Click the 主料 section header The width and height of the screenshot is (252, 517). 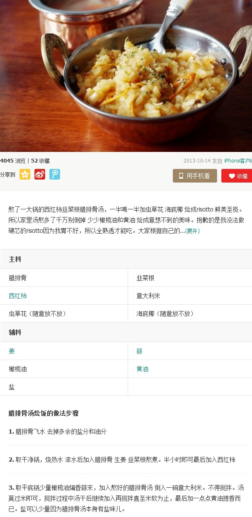click(x=126, y=259)
